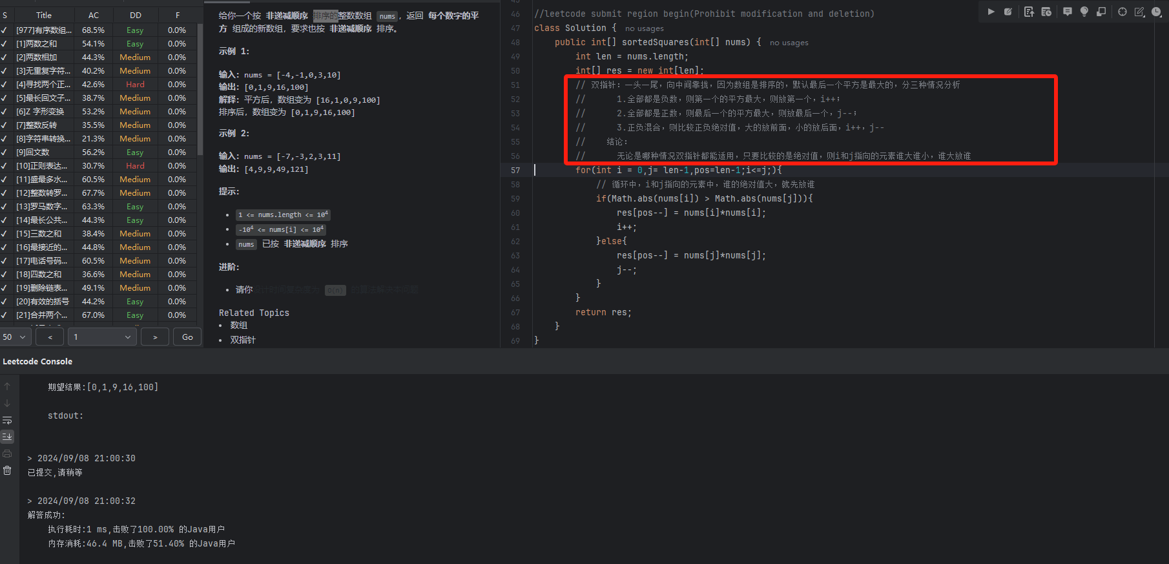The height and width of the screenshot is (564, 1169).
Task: Go to previous page with < button
Action: tap(50, 337)
